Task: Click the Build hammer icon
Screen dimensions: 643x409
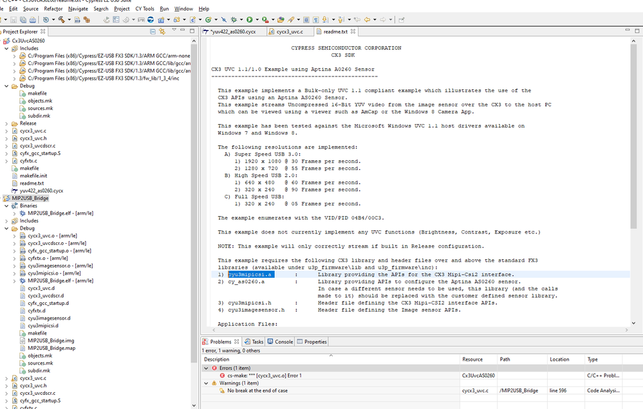Action: click(62, 20)
